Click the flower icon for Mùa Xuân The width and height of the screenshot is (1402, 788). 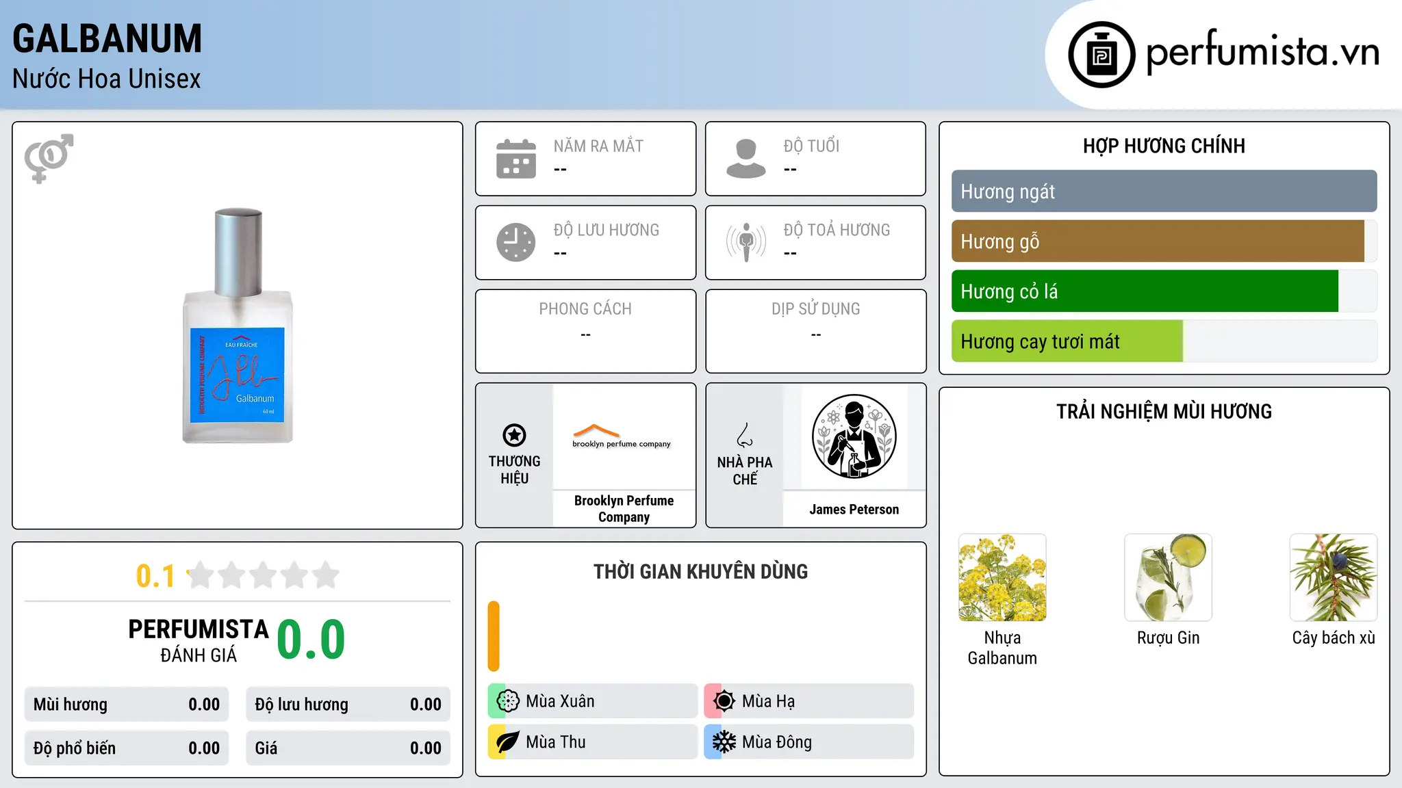point(508,701)
